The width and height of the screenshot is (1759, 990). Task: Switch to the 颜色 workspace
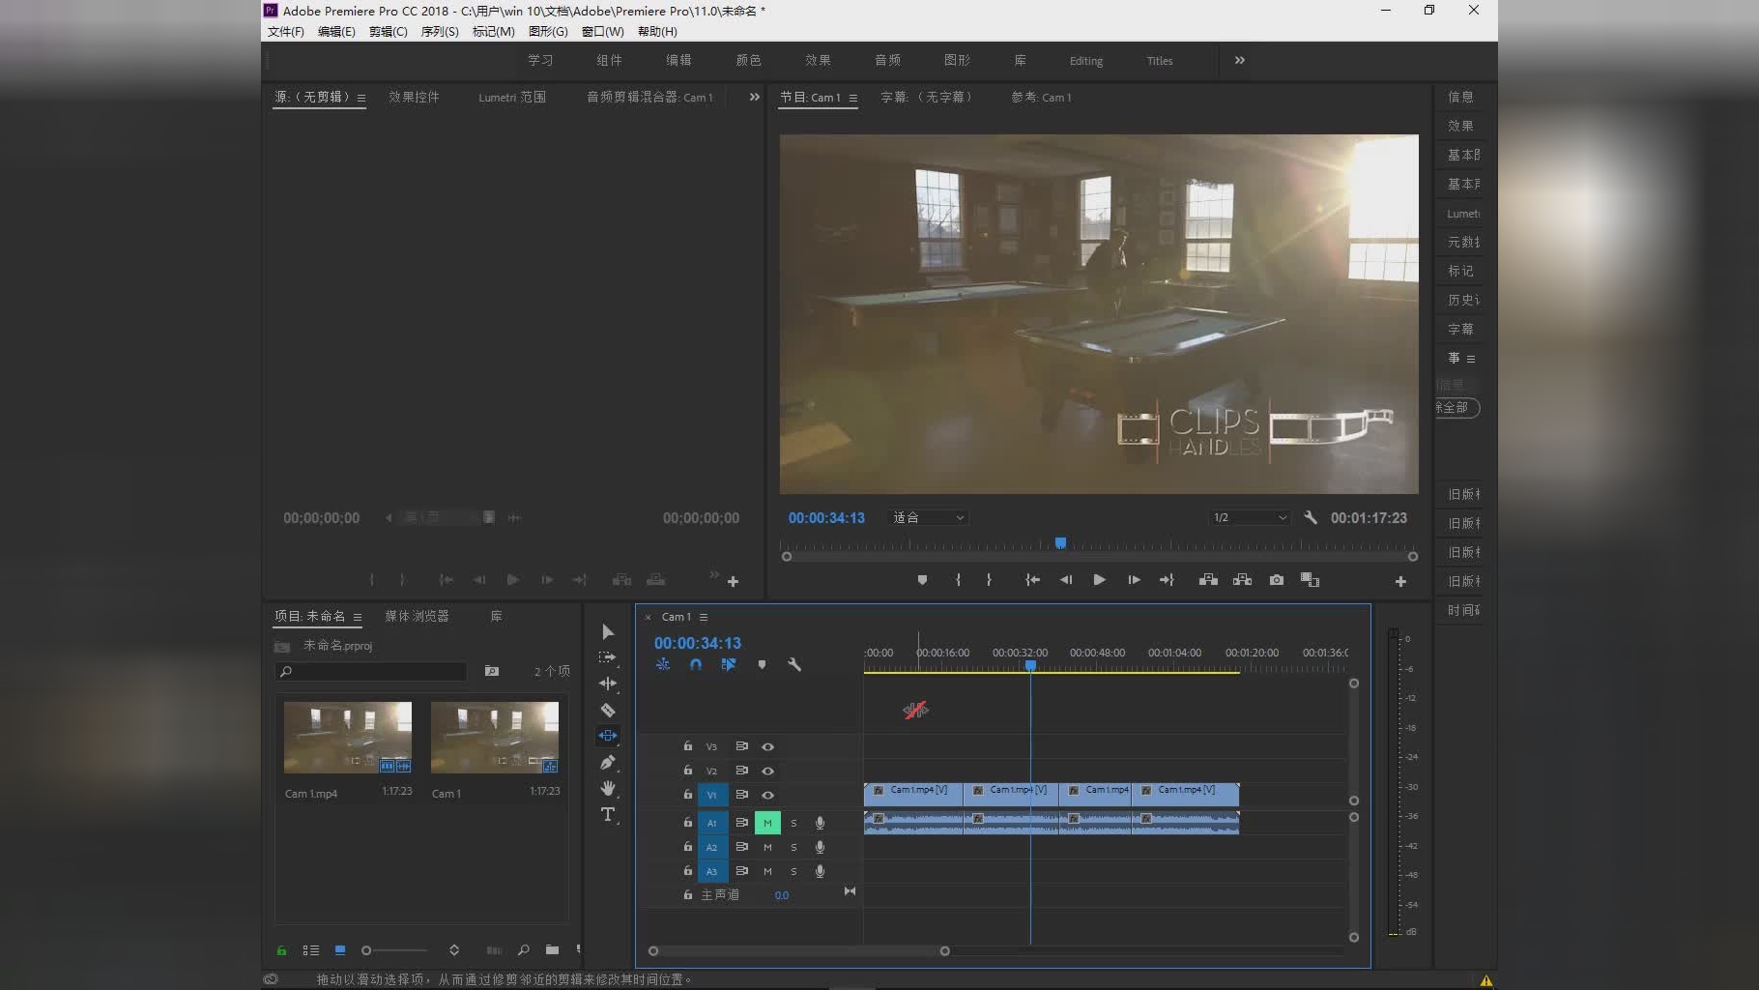748,60
